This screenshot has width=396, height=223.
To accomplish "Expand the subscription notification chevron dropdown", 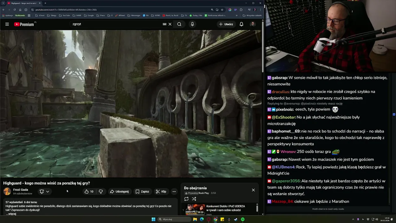I will (48, 191).
